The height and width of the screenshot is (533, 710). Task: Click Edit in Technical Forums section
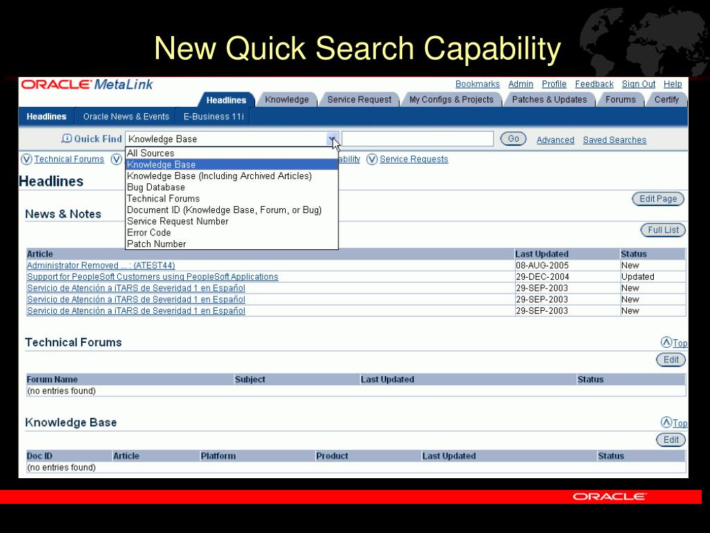pyautogui.click(x=670, y=360)
